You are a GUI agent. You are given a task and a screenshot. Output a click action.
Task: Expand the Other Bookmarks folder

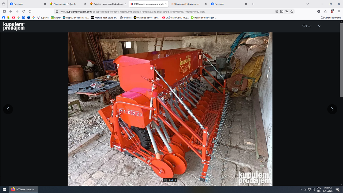pos(331,17)
